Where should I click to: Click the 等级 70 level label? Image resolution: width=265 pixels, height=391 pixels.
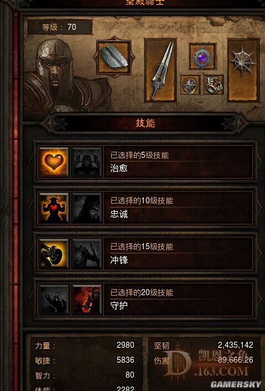(60, 27)
